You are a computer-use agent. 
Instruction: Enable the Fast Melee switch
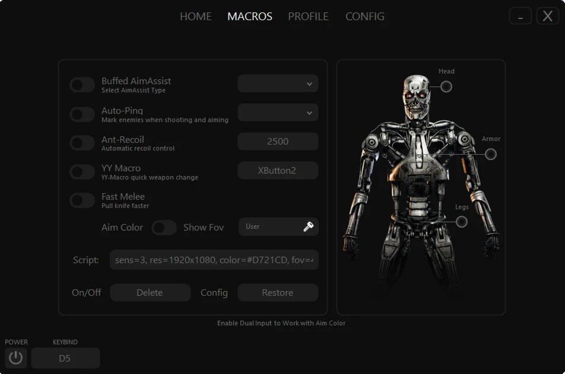point(82,200)
